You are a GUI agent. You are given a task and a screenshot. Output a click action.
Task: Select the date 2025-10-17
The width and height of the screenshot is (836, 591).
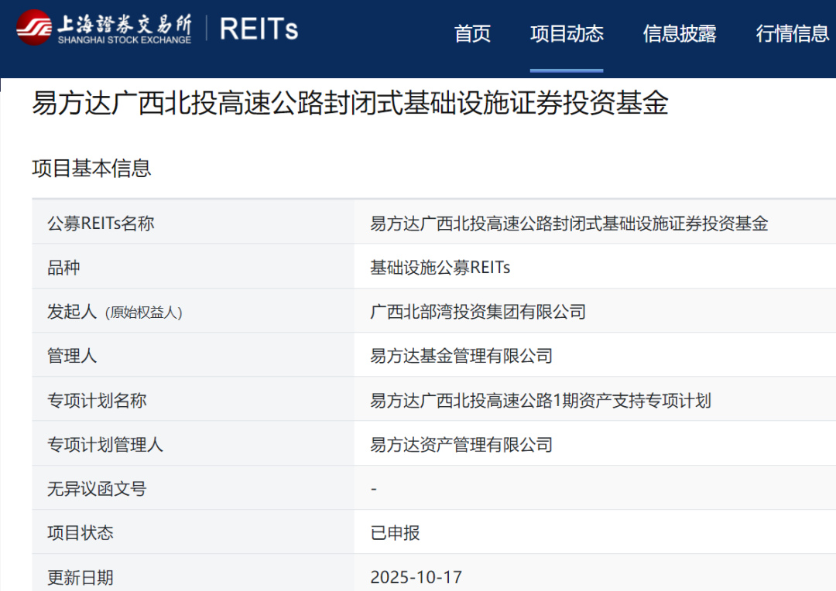click(x=416, y=577)
